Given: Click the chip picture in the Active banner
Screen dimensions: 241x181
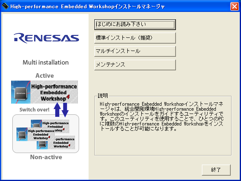Looking at the screenshot, I should (x=21, y=92).
